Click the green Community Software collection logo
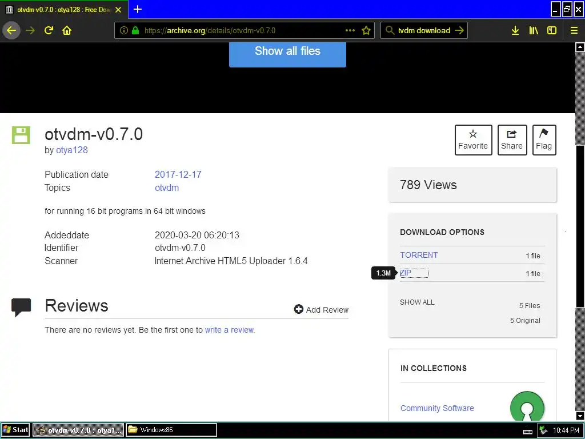585x439 pixels. (527, 406)
